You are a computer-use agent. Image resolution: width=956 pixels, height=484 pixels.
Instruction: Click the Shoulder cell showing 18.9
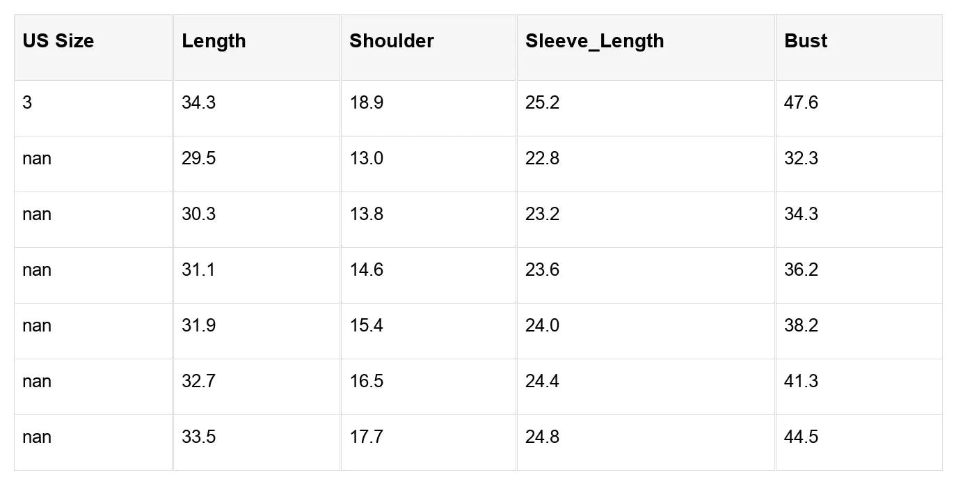coord(367,103)
